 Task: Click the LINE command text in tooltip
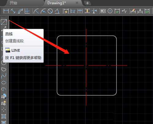coord(16,50)
